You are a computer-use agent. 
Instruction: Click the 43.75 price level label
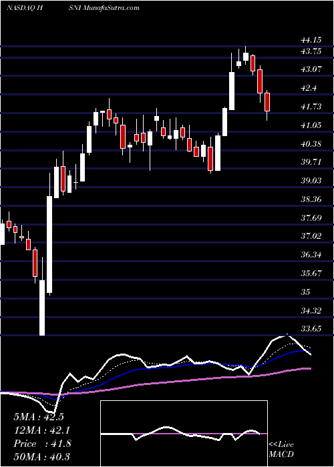[311, 51]
